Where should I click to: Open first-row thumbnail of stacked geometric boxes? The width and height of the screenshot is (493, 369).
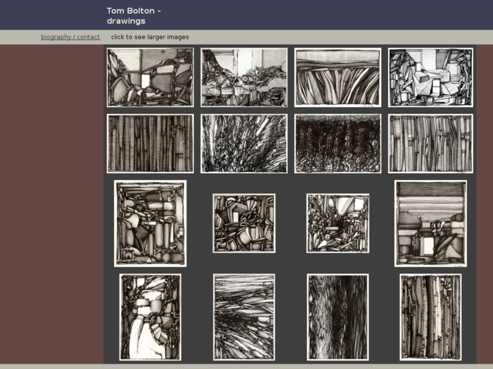(x=431, y=77)
